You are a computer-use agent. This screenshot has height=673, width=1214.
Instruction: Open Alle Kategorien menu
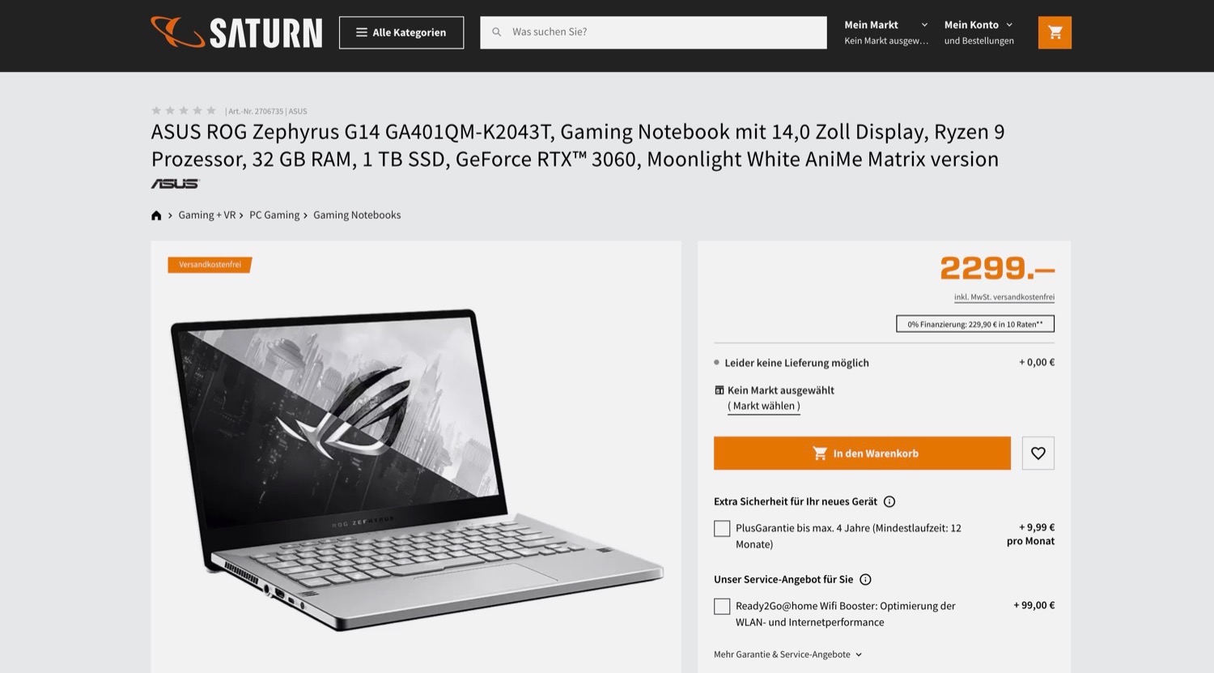(401, 32)
